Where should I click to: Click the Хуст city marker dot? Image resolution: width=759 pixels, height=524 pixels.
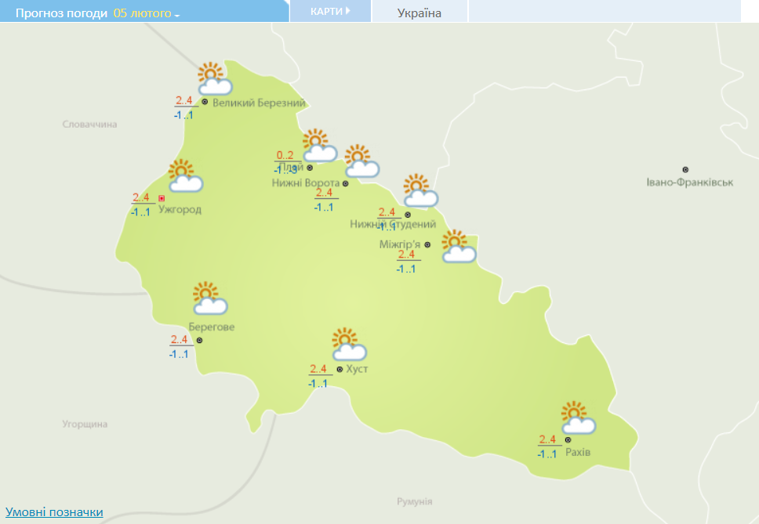[x=340, y=369]
